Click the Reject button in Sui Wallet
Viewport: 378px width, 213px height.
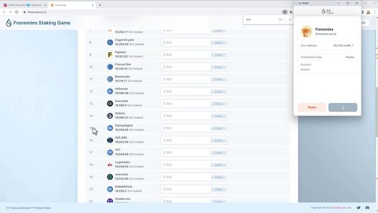pos(312,107)
